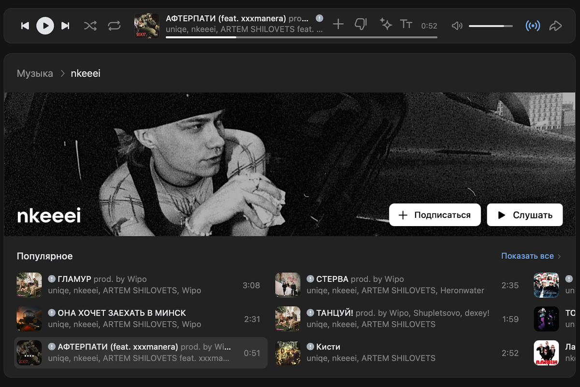Click the play button in player bar
This screenshot has height=387, width=580.
(45, 26)
